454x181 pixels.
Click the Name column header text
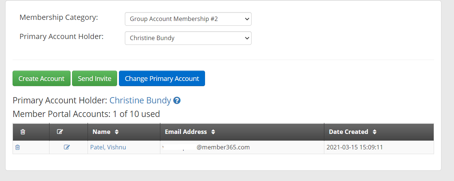[102, 132]
